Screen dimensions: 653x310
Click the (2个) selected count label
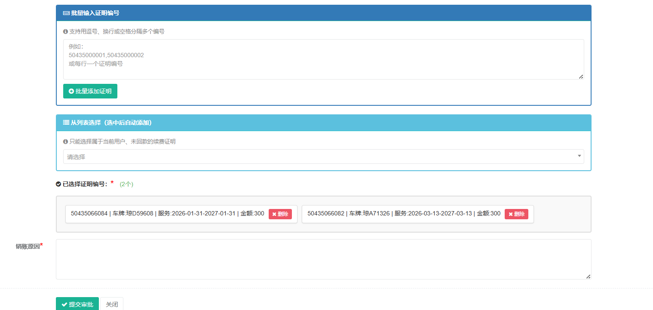click(126, 184)
